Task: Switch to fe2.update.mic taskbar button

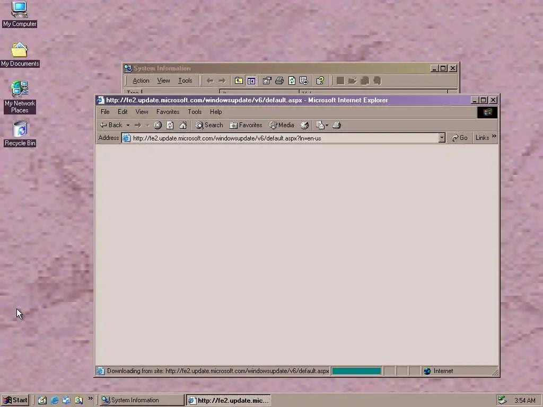Action: 228,400
